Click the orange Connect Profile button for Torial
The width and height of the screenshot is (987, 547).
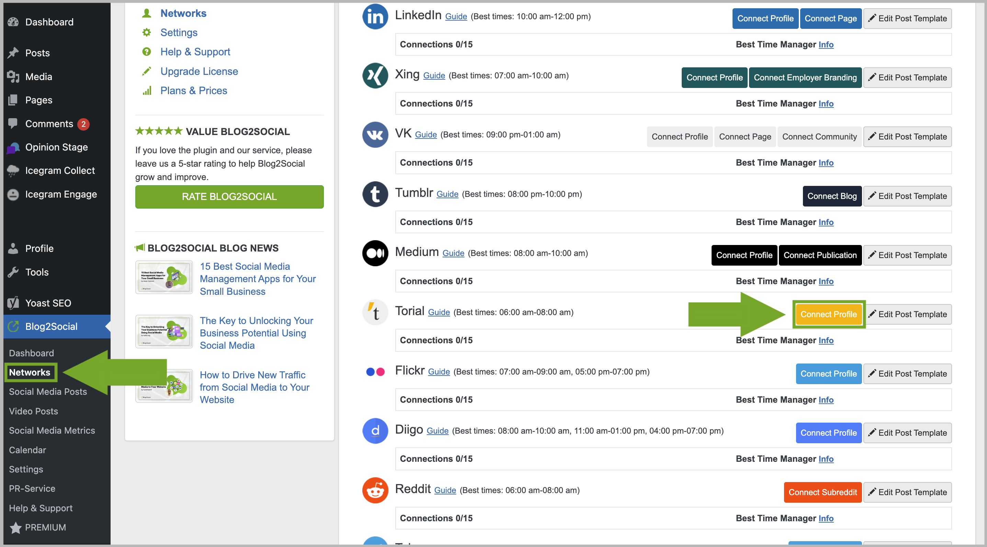[x=828, y=314]
